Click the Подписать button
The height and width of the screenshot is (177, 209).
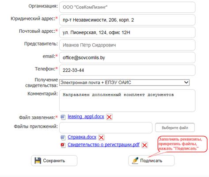[151, 161]
